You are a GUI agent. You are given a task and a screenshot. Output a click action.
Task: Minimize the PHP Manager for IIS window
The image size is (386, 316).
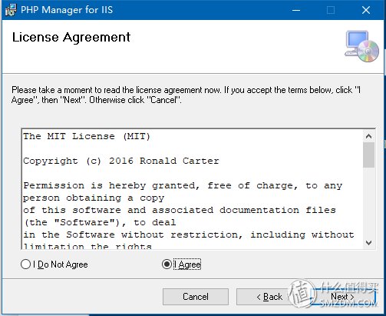[x=296, y=10]
